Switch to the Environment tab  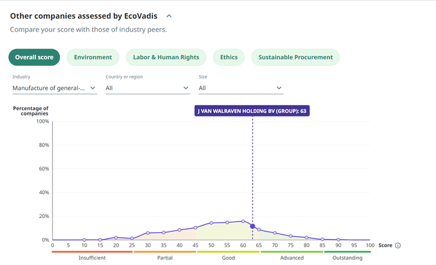tap(93, 57)
